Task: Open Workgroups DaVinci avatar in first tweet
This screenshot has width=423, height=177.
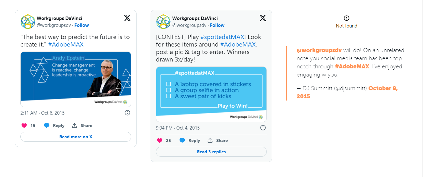Action: pyautogui.click(x=28, y=22)
